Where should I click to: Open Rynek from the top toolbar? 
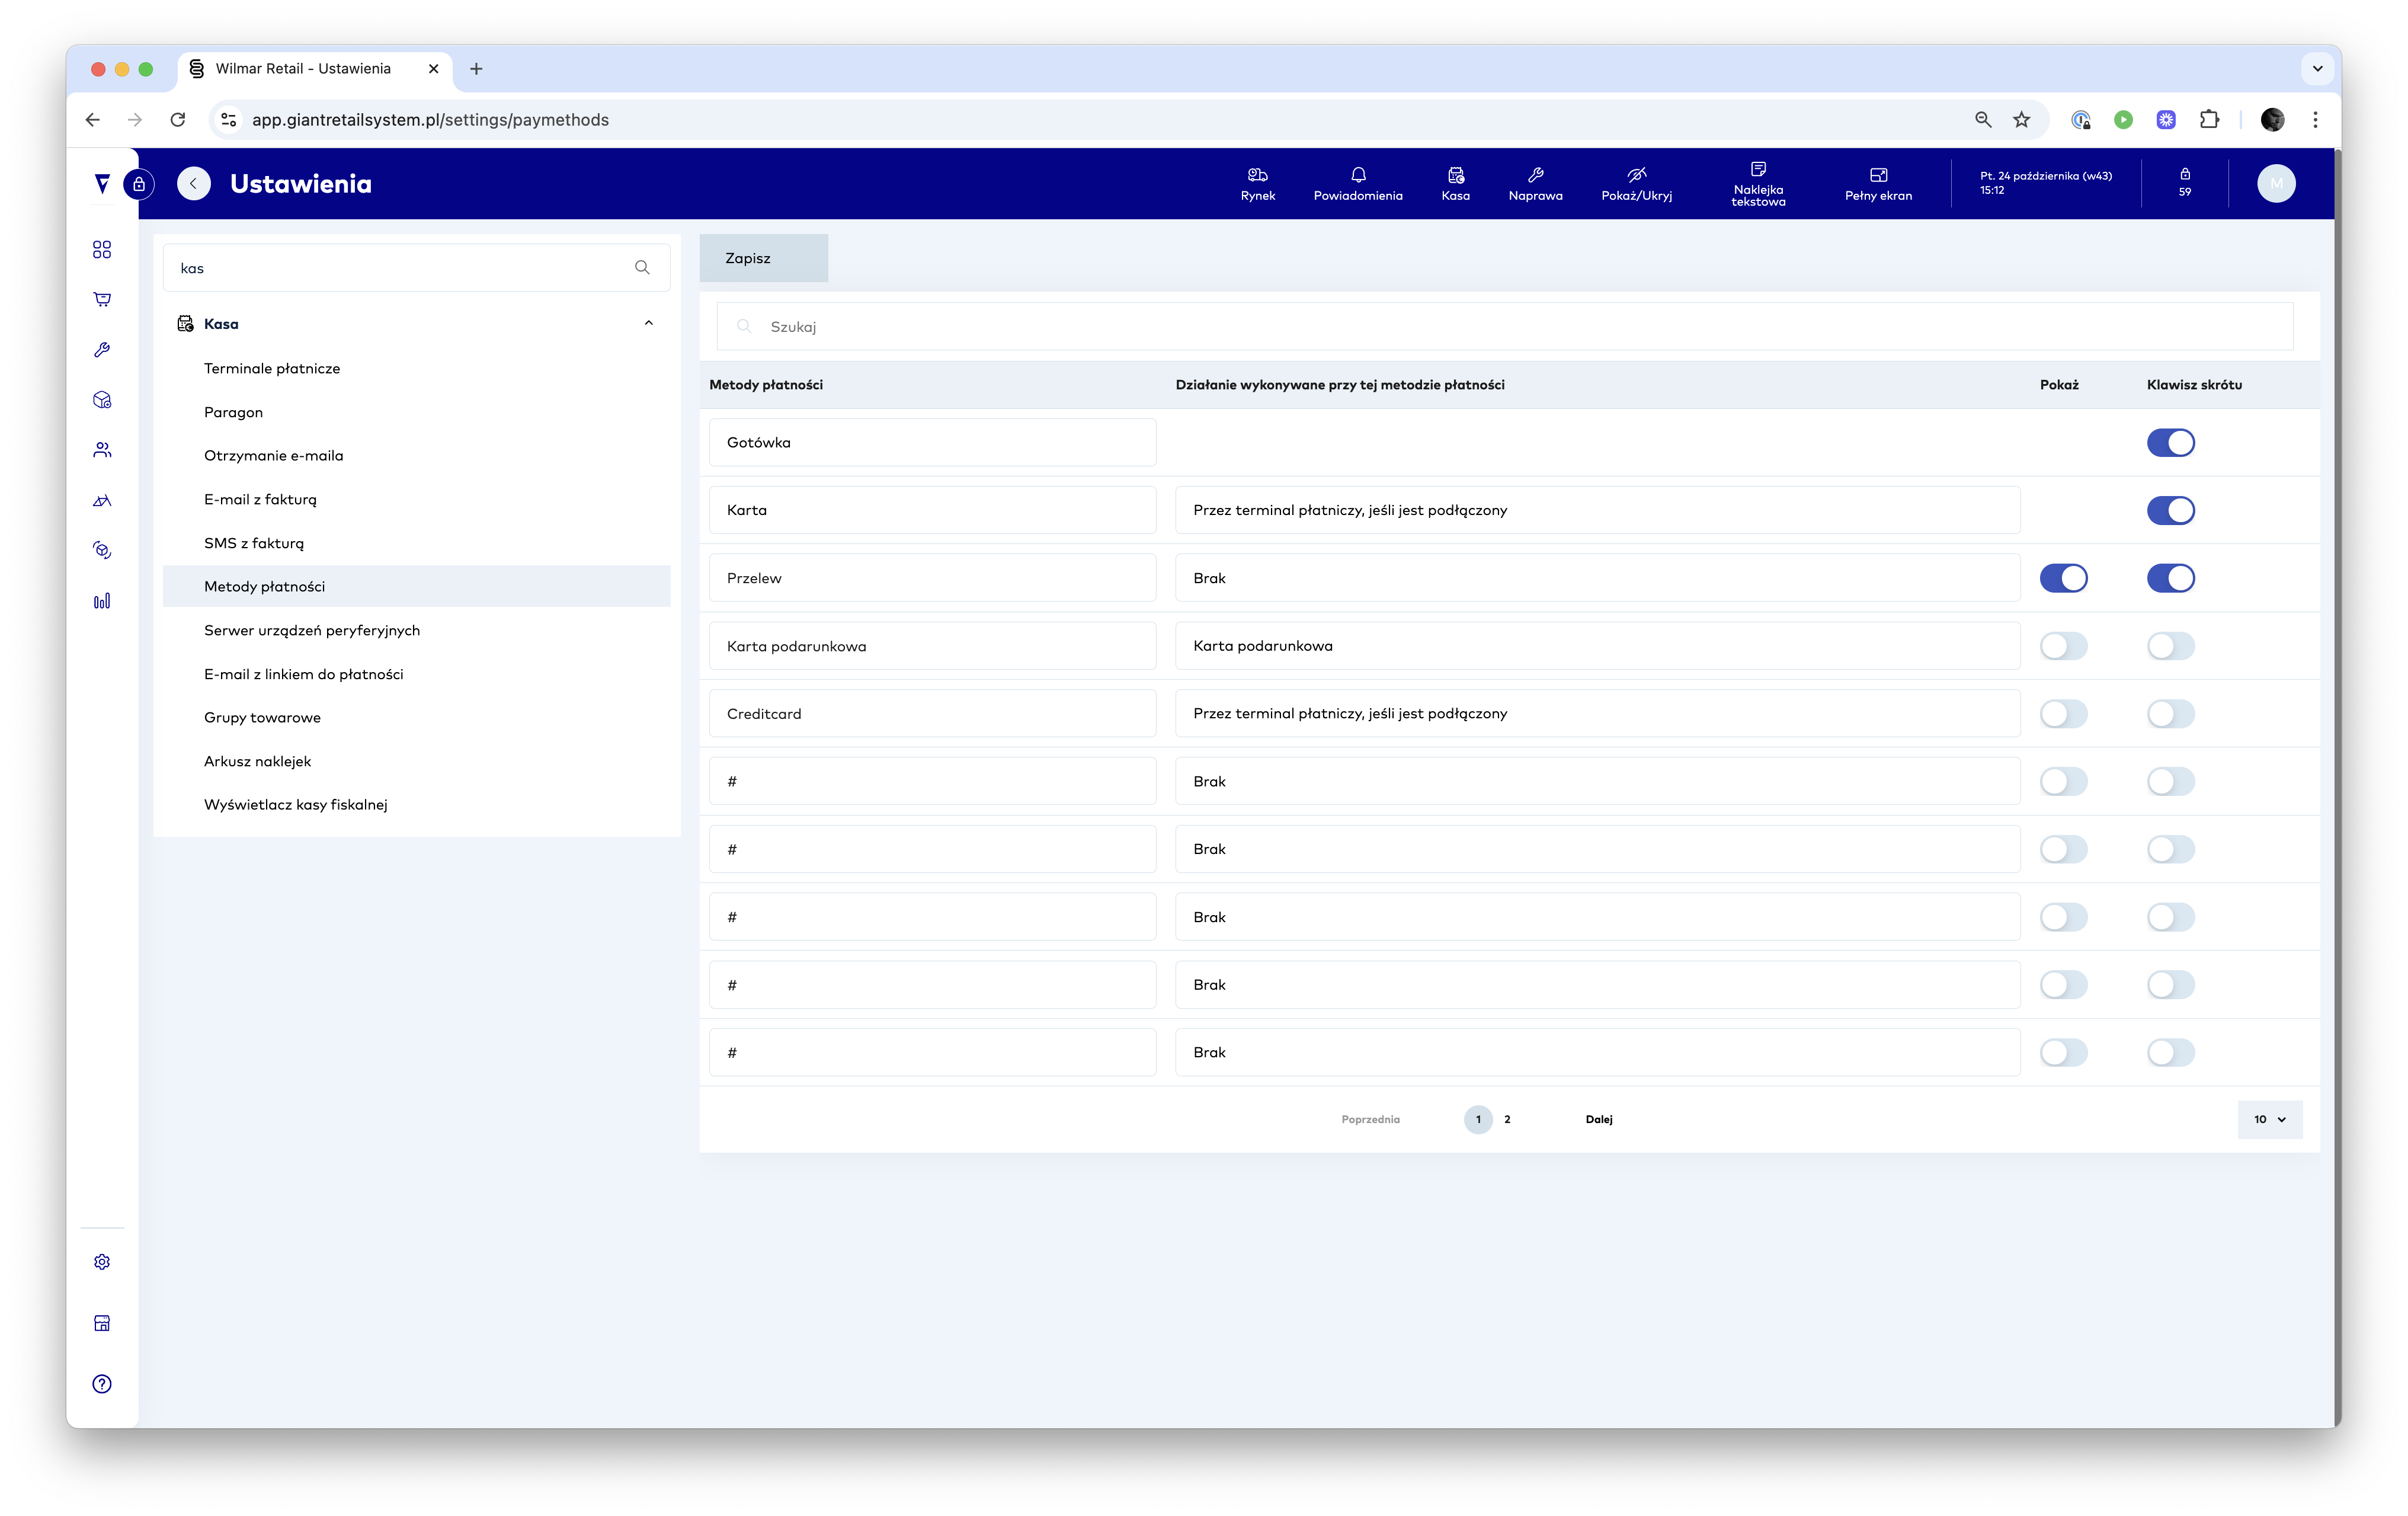(x=1257, y=183)
